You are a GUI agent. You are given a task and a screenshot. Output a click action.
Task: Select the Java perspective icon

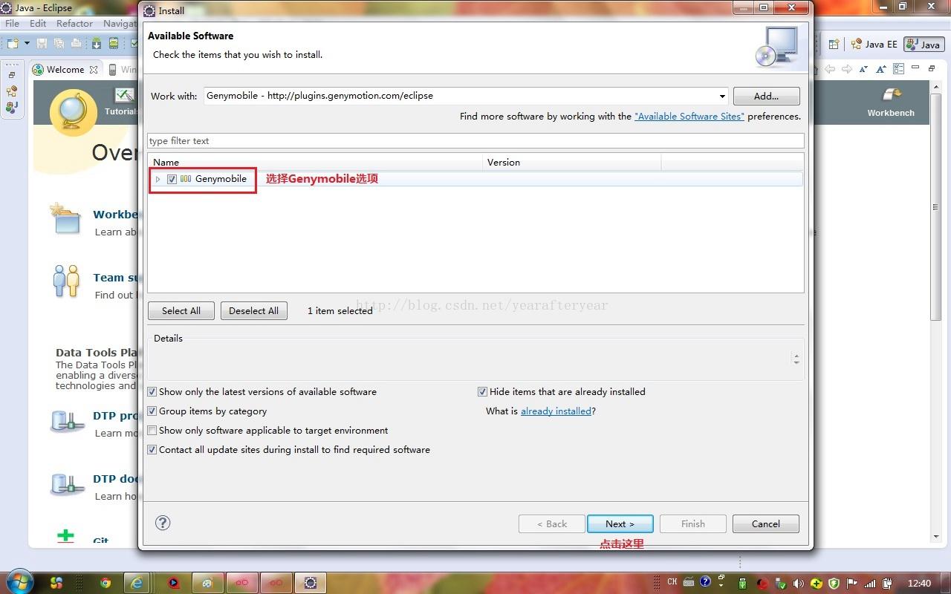pyautogui.click(x=923, y=44)
